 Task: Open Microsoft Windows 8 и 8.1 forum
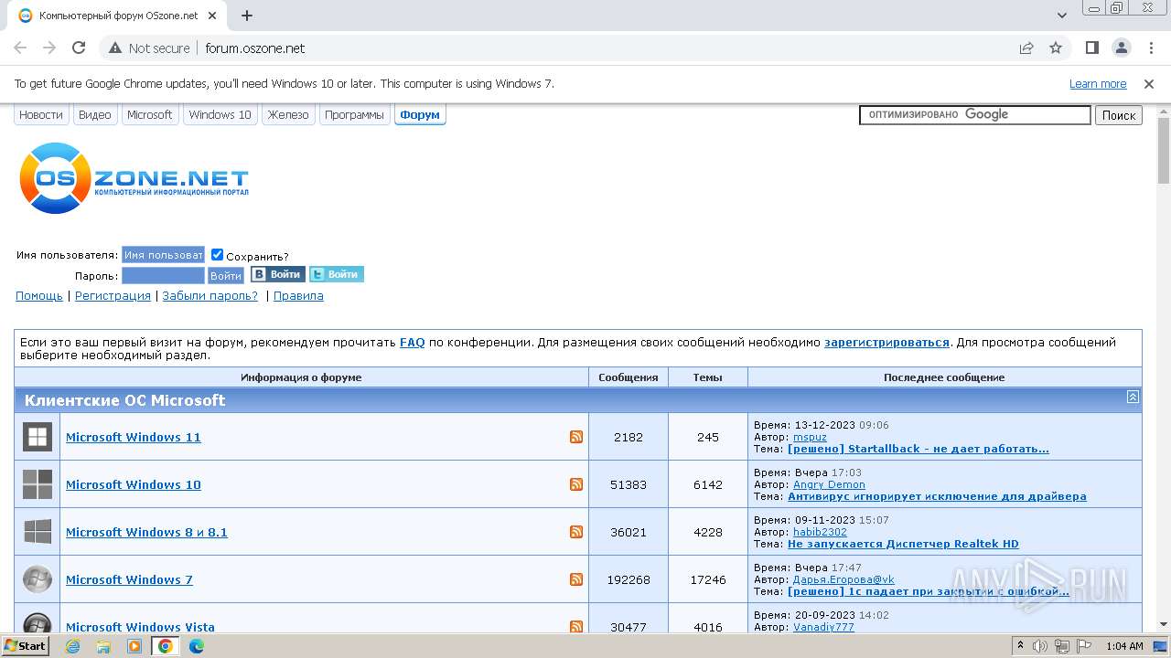tap(146, 532)
